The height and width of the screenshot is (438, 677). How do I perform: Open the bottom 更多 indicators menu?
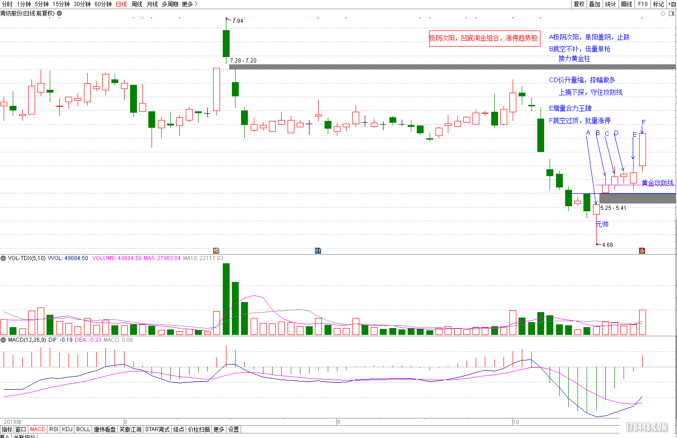click(219, 429)
